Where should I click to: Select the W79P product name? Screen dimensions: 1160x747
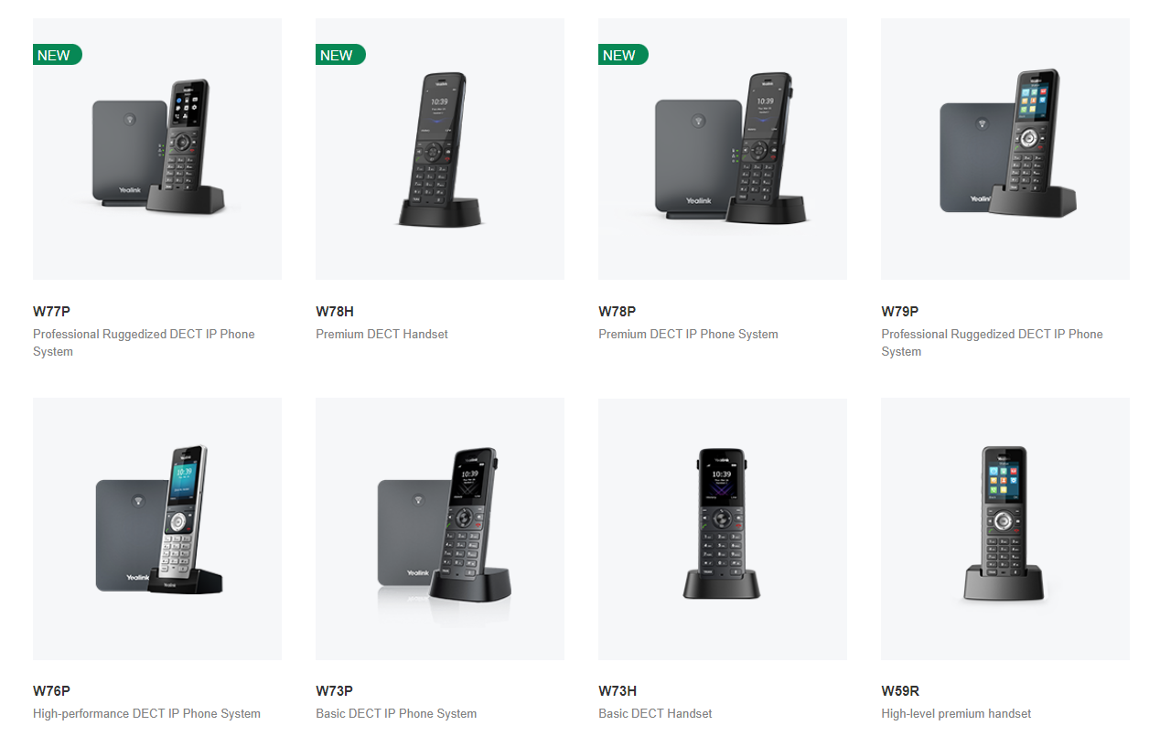coord(900,312)
